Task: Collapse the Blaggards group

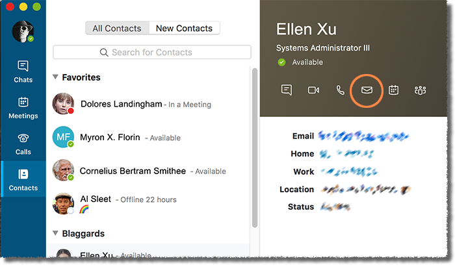Action: tap(55, 233)
